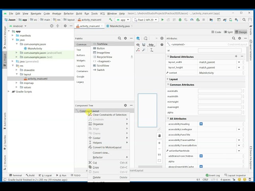Toggle accessibilityHeading checkbox
The width and height of the screenshot is (255, 191).
201,124
